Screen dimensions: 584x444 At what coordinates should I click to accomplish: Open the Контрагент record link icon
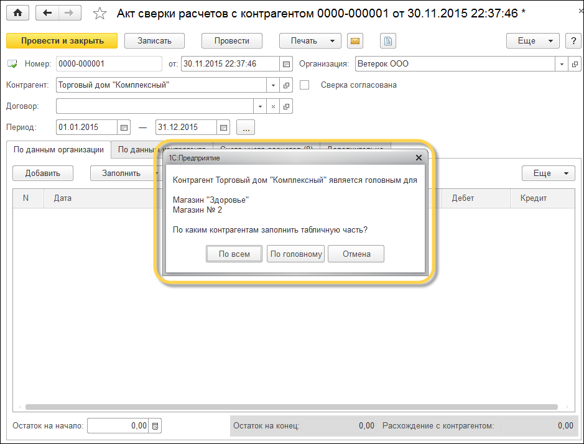point(286,85)
